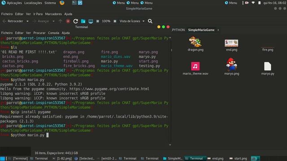Click mario_dies.wav in the terminal listing
Viewport: 287px width, 161px height.
[x=116, y=57]
